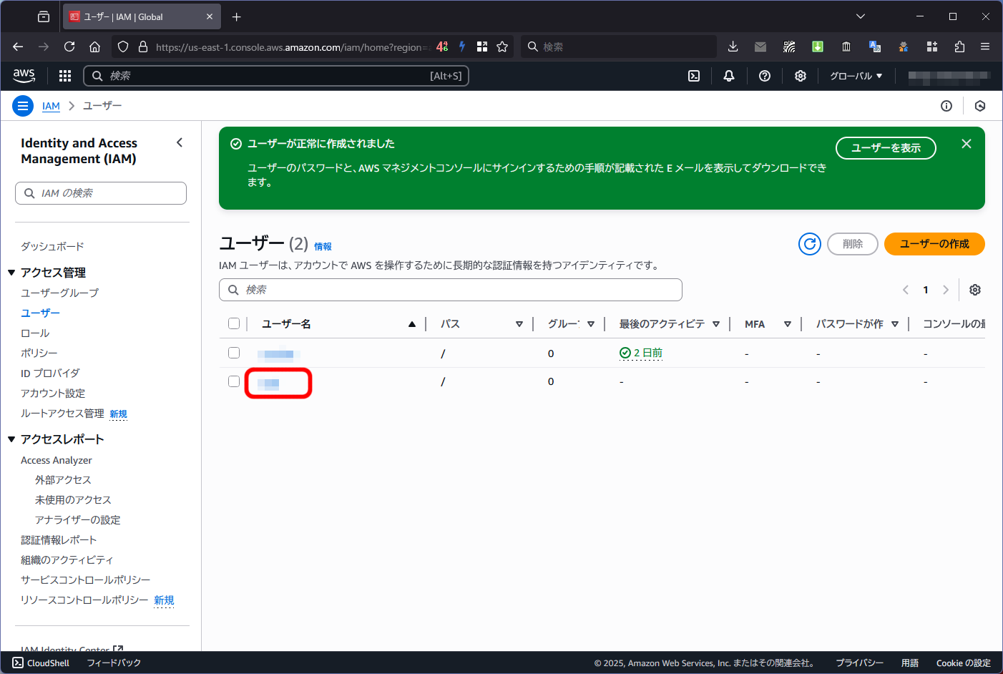Open the help question mark menu

point(765,76)
